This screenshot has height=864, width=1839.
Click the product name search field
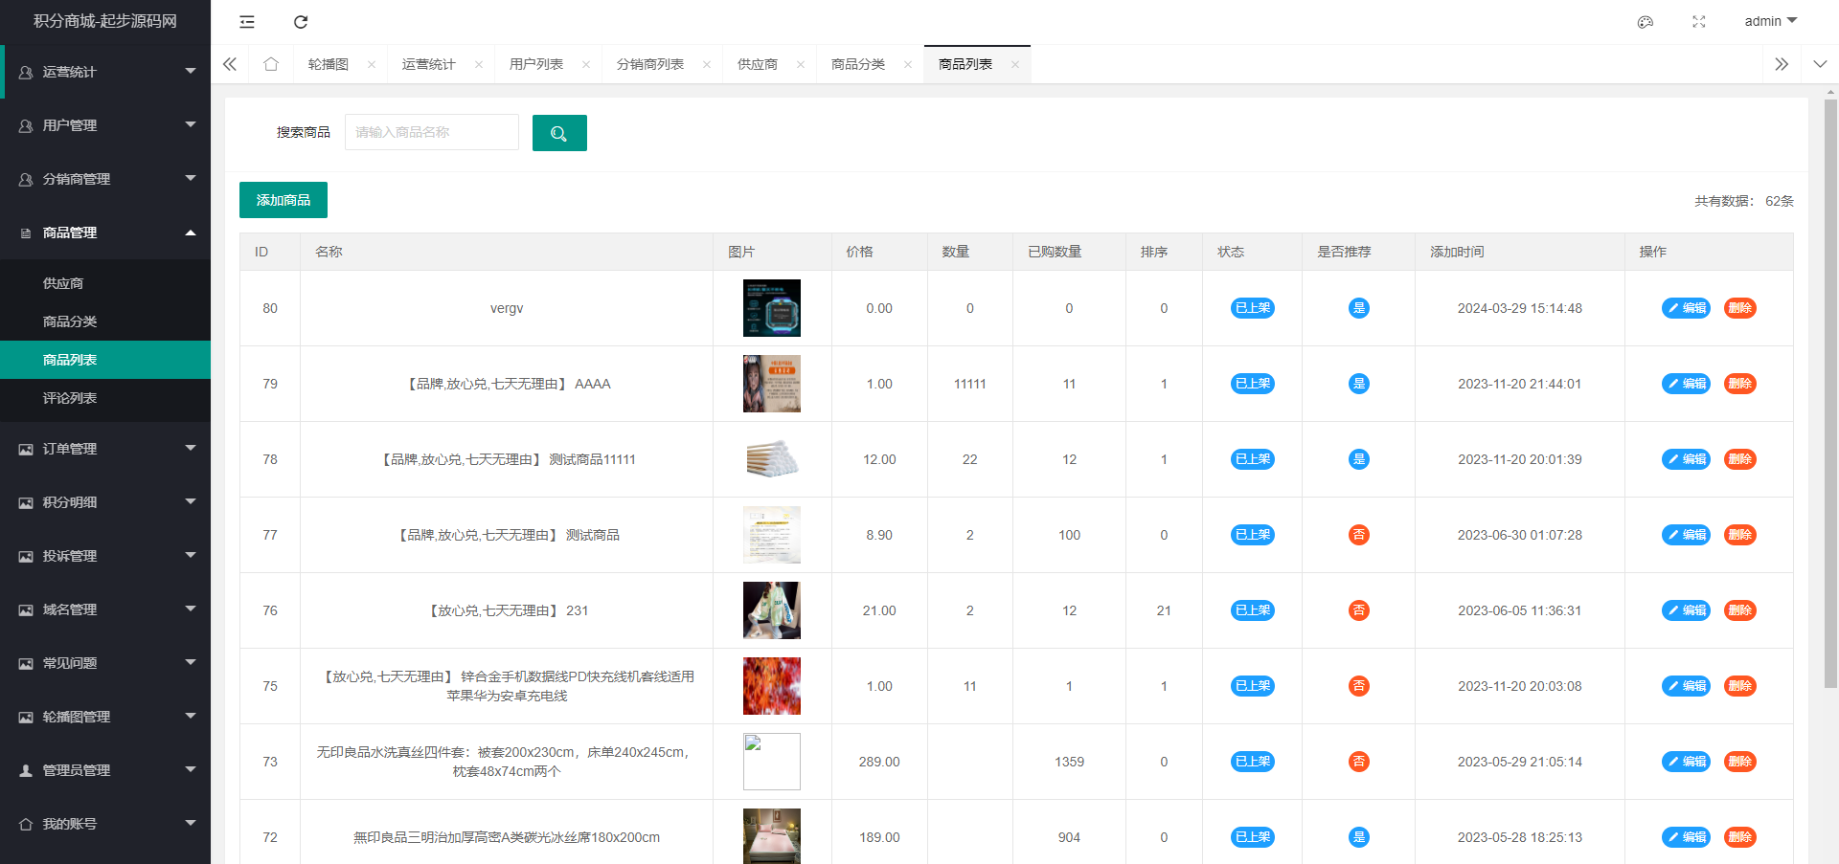coord(431,132)
